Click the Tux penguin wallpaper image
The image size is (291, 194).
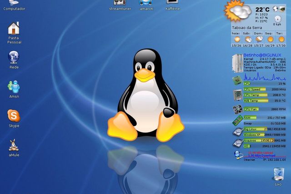(146, 95)
